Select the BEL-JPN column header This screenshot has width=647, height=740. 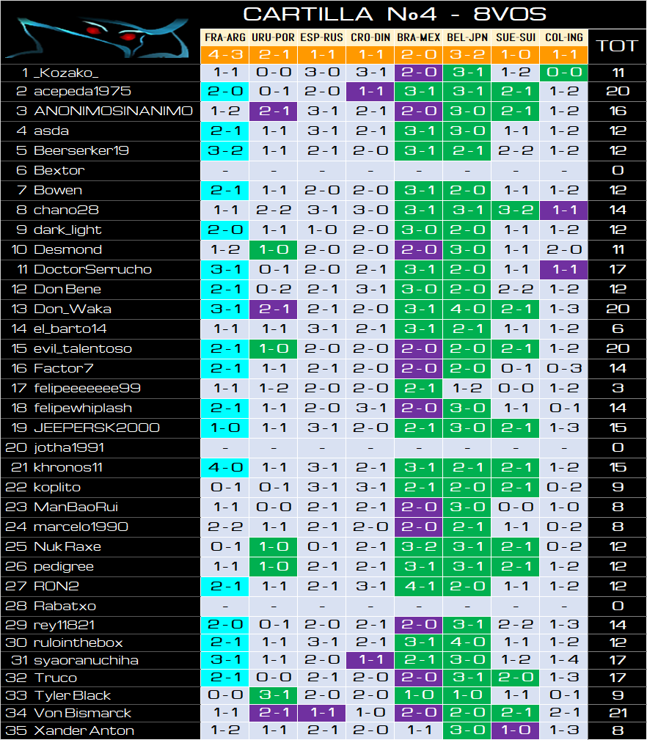[x=467, y=37]
